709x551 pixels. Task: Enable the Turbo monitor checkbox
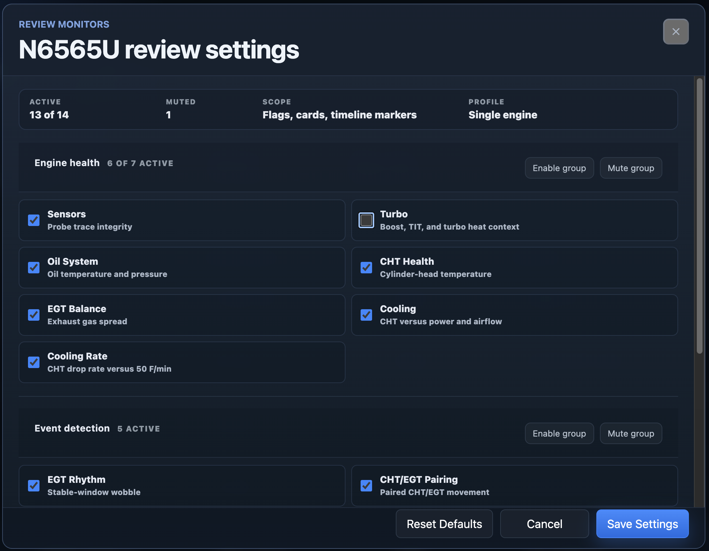366,220
